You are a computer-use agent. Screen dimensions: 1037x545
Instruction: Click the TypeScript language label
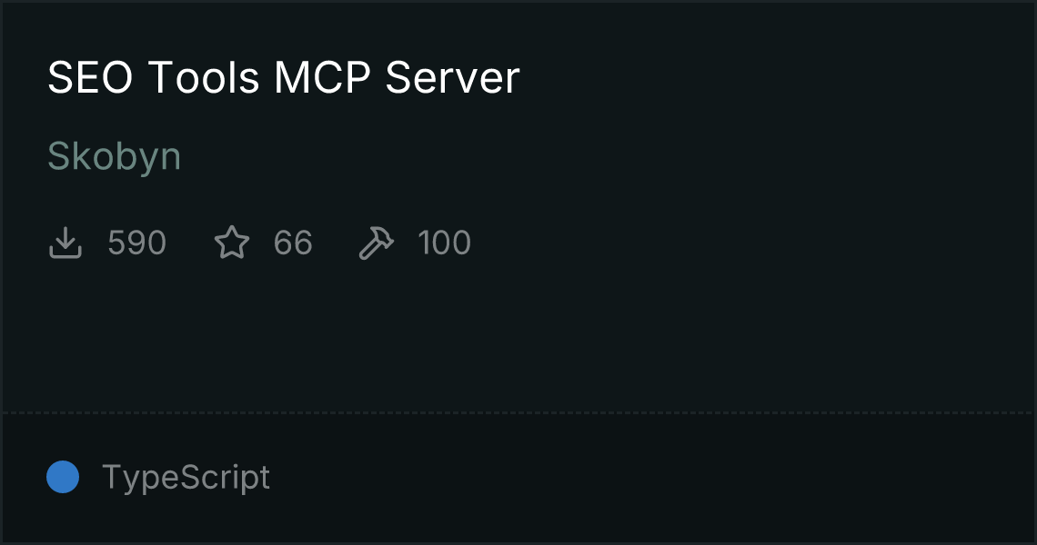tap(186, 477)
